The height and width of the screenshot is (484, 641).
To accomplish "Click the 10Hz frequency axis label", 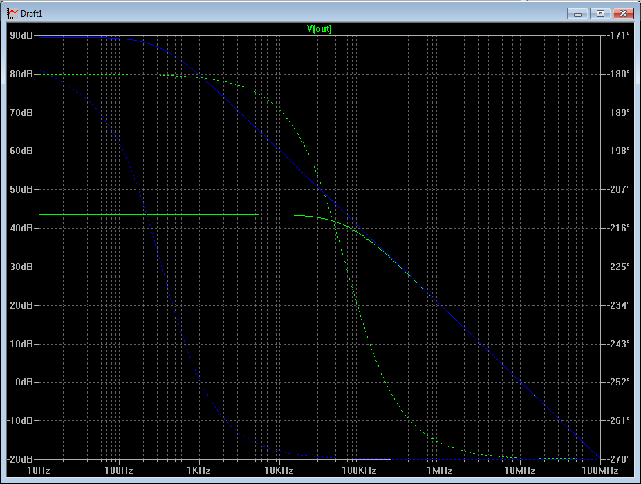I will click(39, 470).
